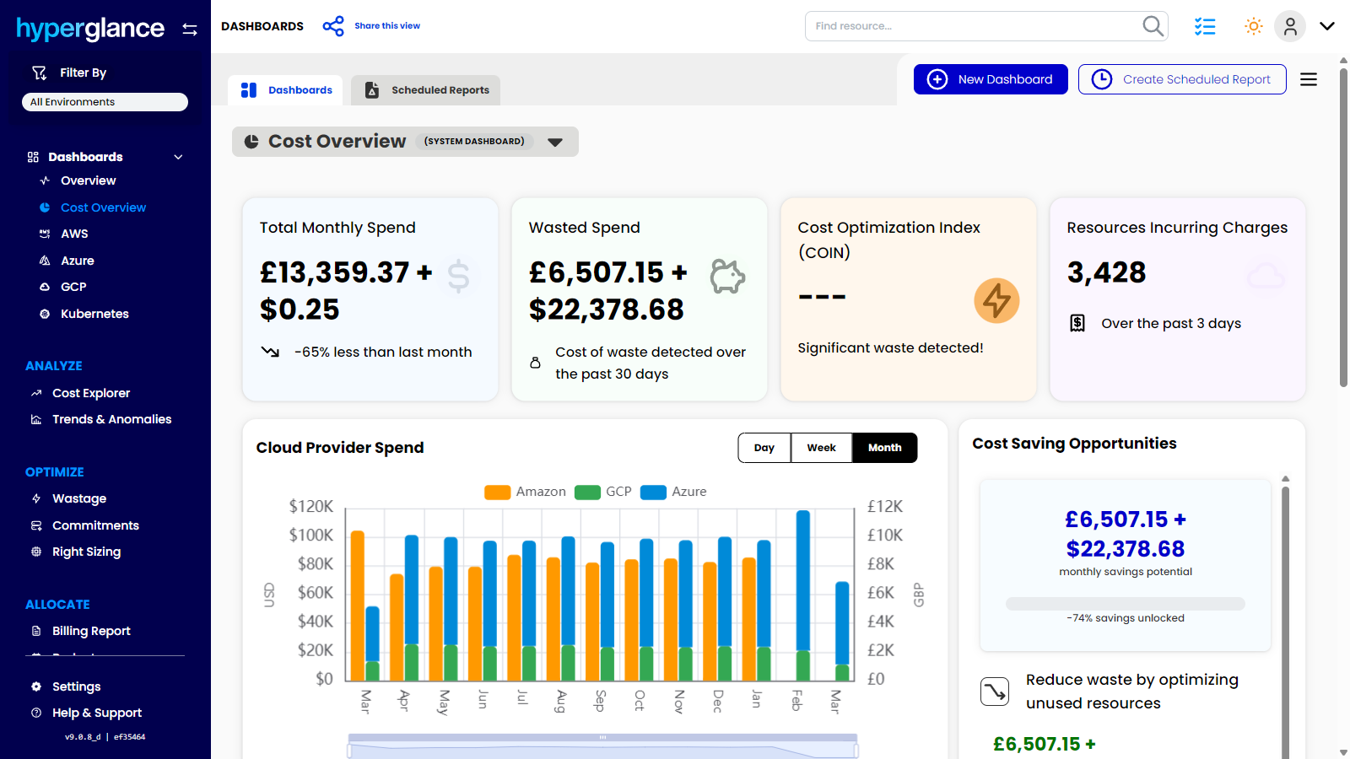Collapse the sidebar using the arrows icon
The image size is (1350, 759).
[x=190, y=30]
